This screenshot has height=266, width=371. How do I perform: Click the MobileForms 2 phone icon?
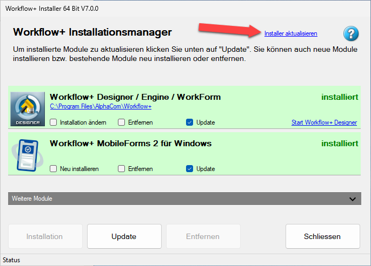(x=28, y=155)
